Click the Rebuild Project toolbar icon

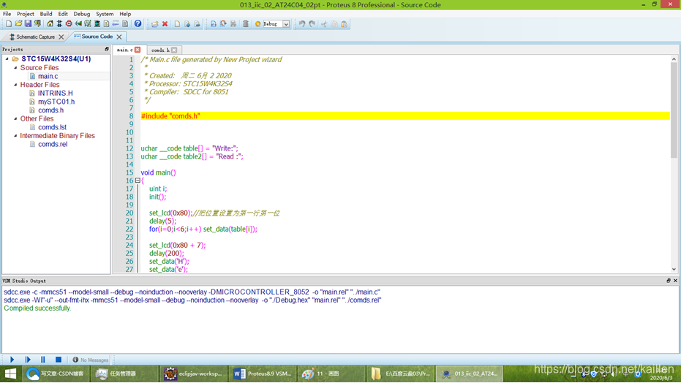tap(223, 24)
